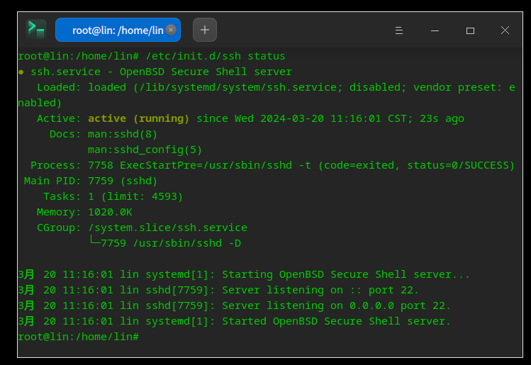Click the Tasks: 1 (limit: 4593) line
Screen dimensions: 531x365
pyautogui.click(x=113, y=196)
